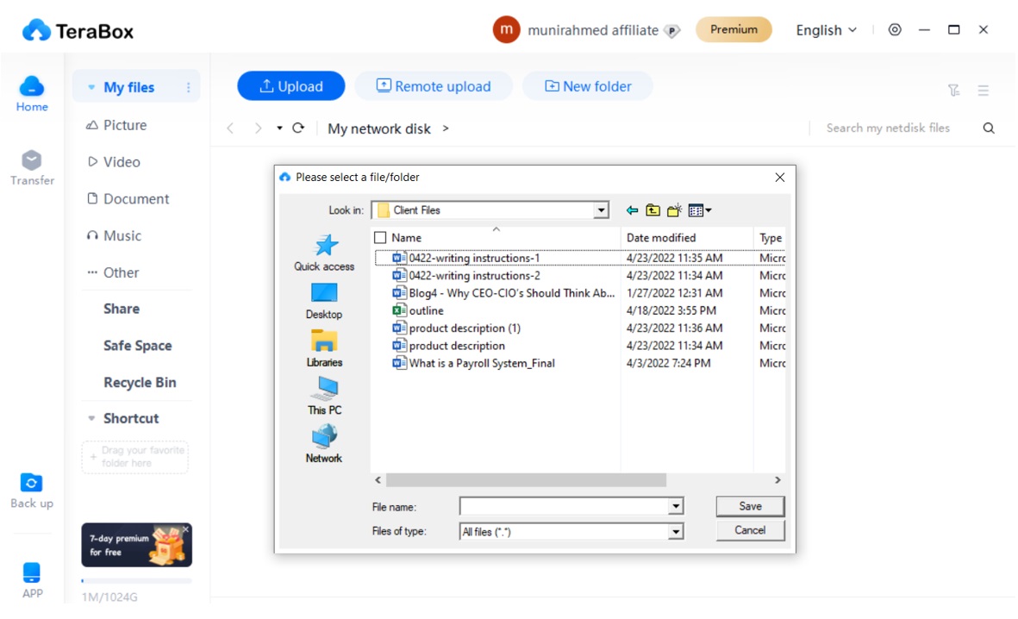Screen dimensions: 1018x619
Task: Open the Video category
Action: tap(114, 162)
